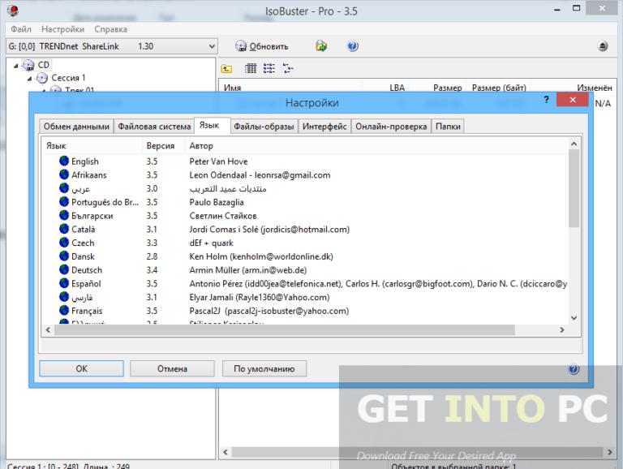The image size is (623, 469).
Task: Switch to Обмен данными tab
Action: 76,127
